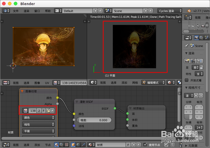The height and width of the screenshot is (148, 210).
Task: Click the BSDF output socket
Action: 115,108
